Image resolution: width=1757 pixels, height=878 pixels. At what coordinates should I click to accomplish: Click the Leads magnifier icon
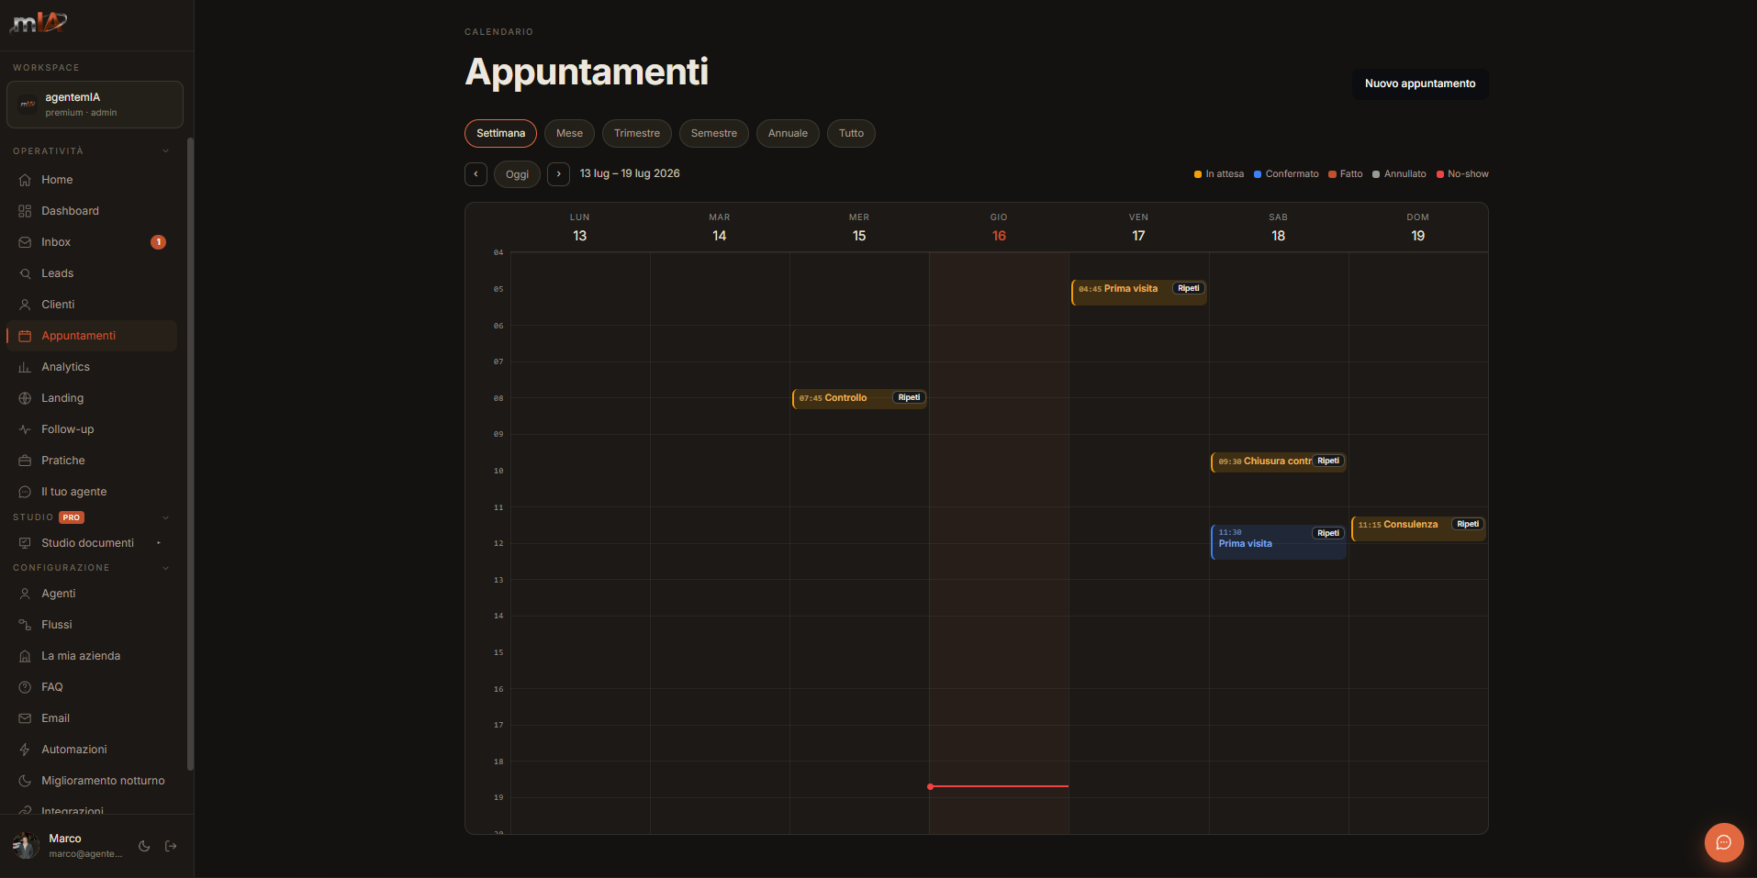(x=25, y=273)
